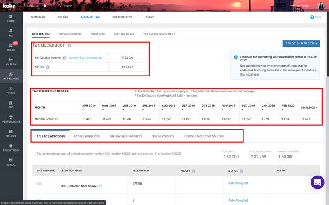Click the MAR 2020 column header
The image size is (329, 205).
coord(309,108)
